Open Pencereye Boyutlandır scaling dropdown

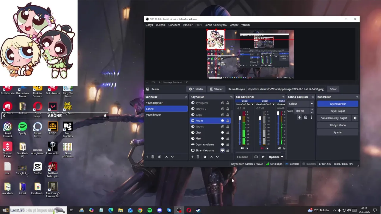[x=187, y=82]
